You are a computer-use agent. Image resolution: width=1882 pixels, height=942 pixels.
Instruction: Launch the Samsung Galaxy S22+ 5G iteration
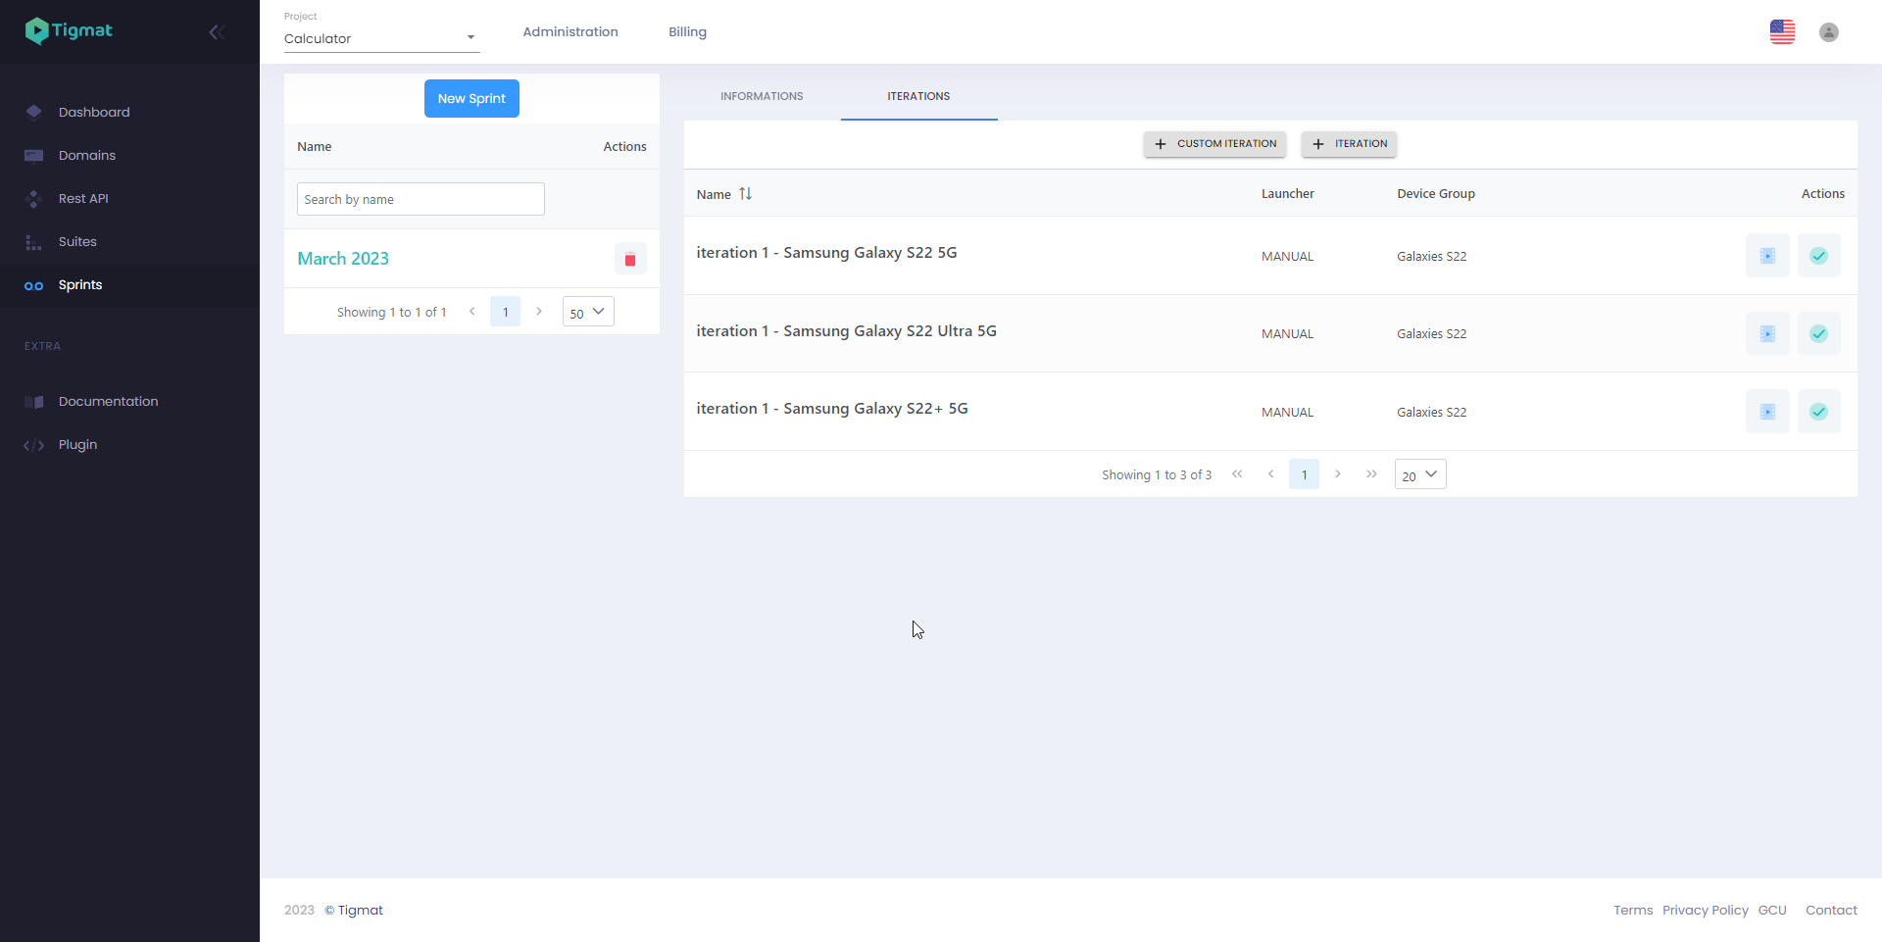[1767, 412]
